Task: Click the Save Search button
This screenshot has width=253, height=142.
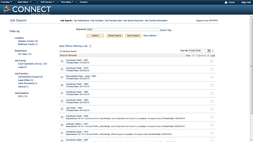Action: coord(133,35)
